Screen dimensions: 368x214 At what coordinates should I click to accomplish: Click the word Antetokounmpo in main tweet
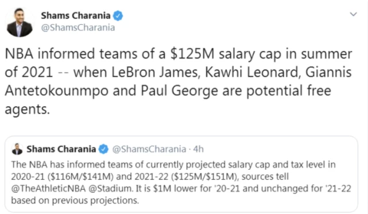[57, 91]
